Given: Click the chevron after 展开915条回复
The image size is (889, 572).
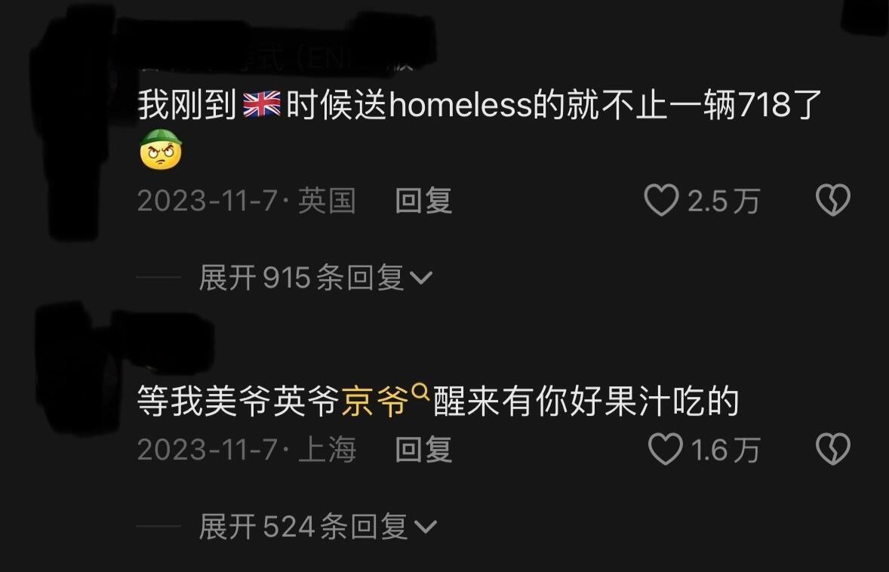Looking at the screenshot, I should (420, 278).
